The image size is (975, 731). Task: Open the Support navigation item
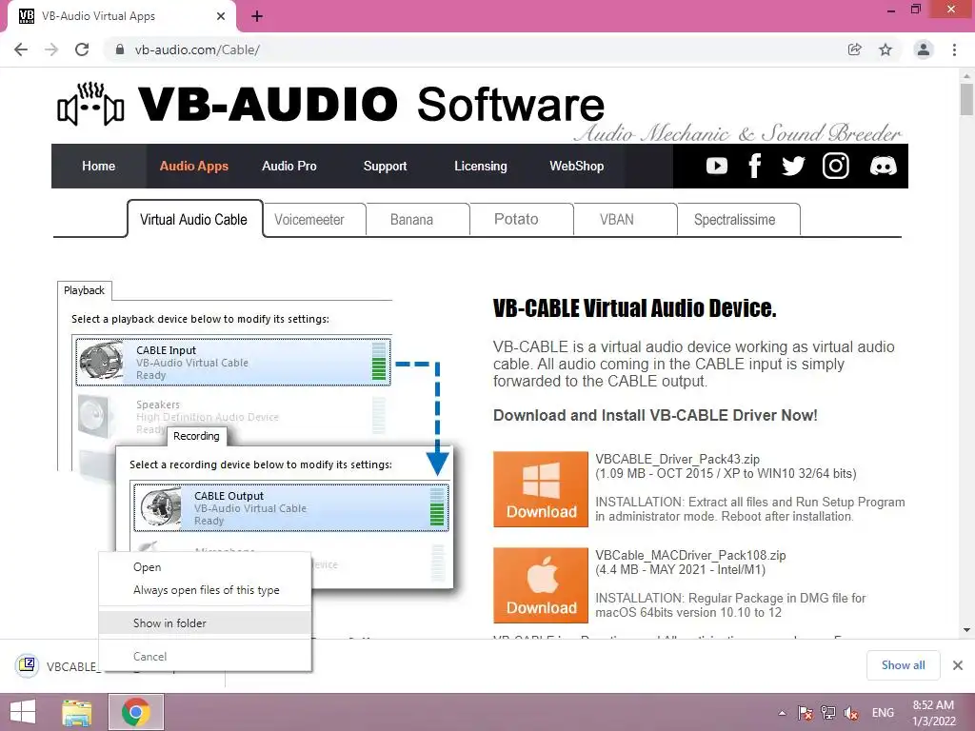(385, 166)
